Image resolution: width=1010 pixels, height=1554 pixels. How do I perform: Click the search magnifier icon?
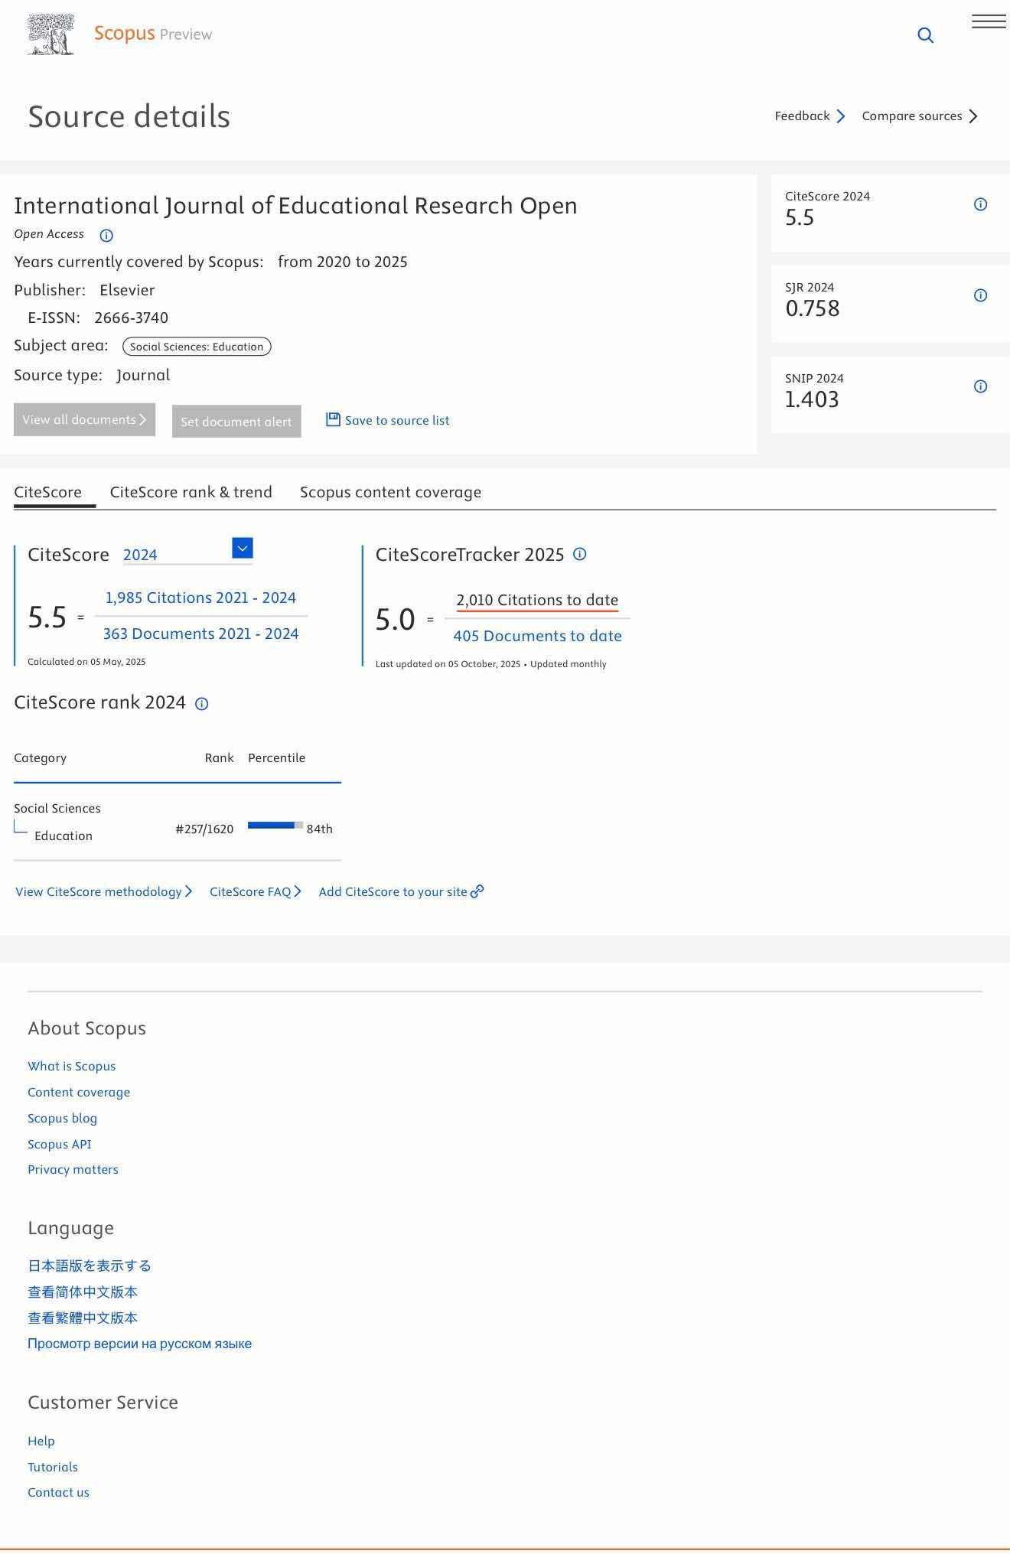pos(925,35)
